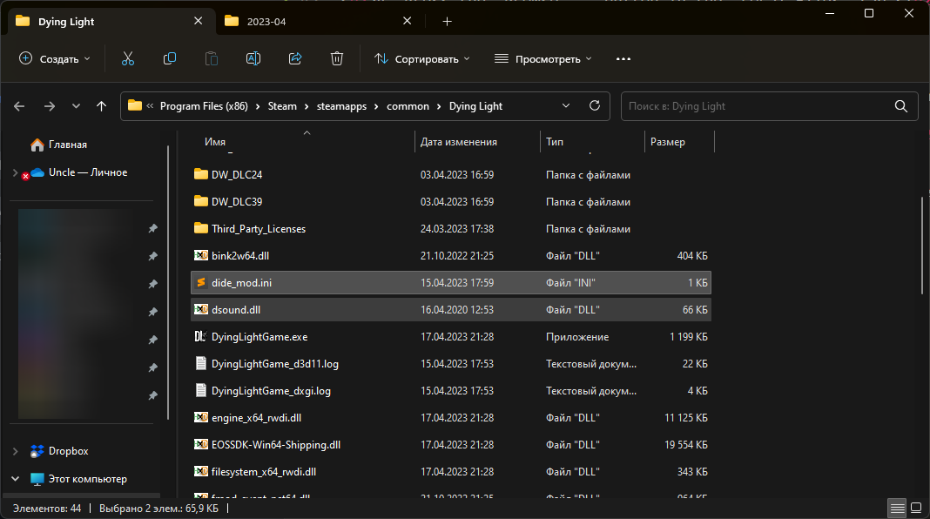The image size is (930, 519).
Task: Click the OneDrive cloud icon
Action: coord(37,172)
